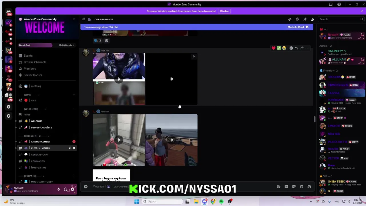Open the Boost Goal 12/20 Boosts bar
This screenshot has width=366, height=206.
pos(47,45)
